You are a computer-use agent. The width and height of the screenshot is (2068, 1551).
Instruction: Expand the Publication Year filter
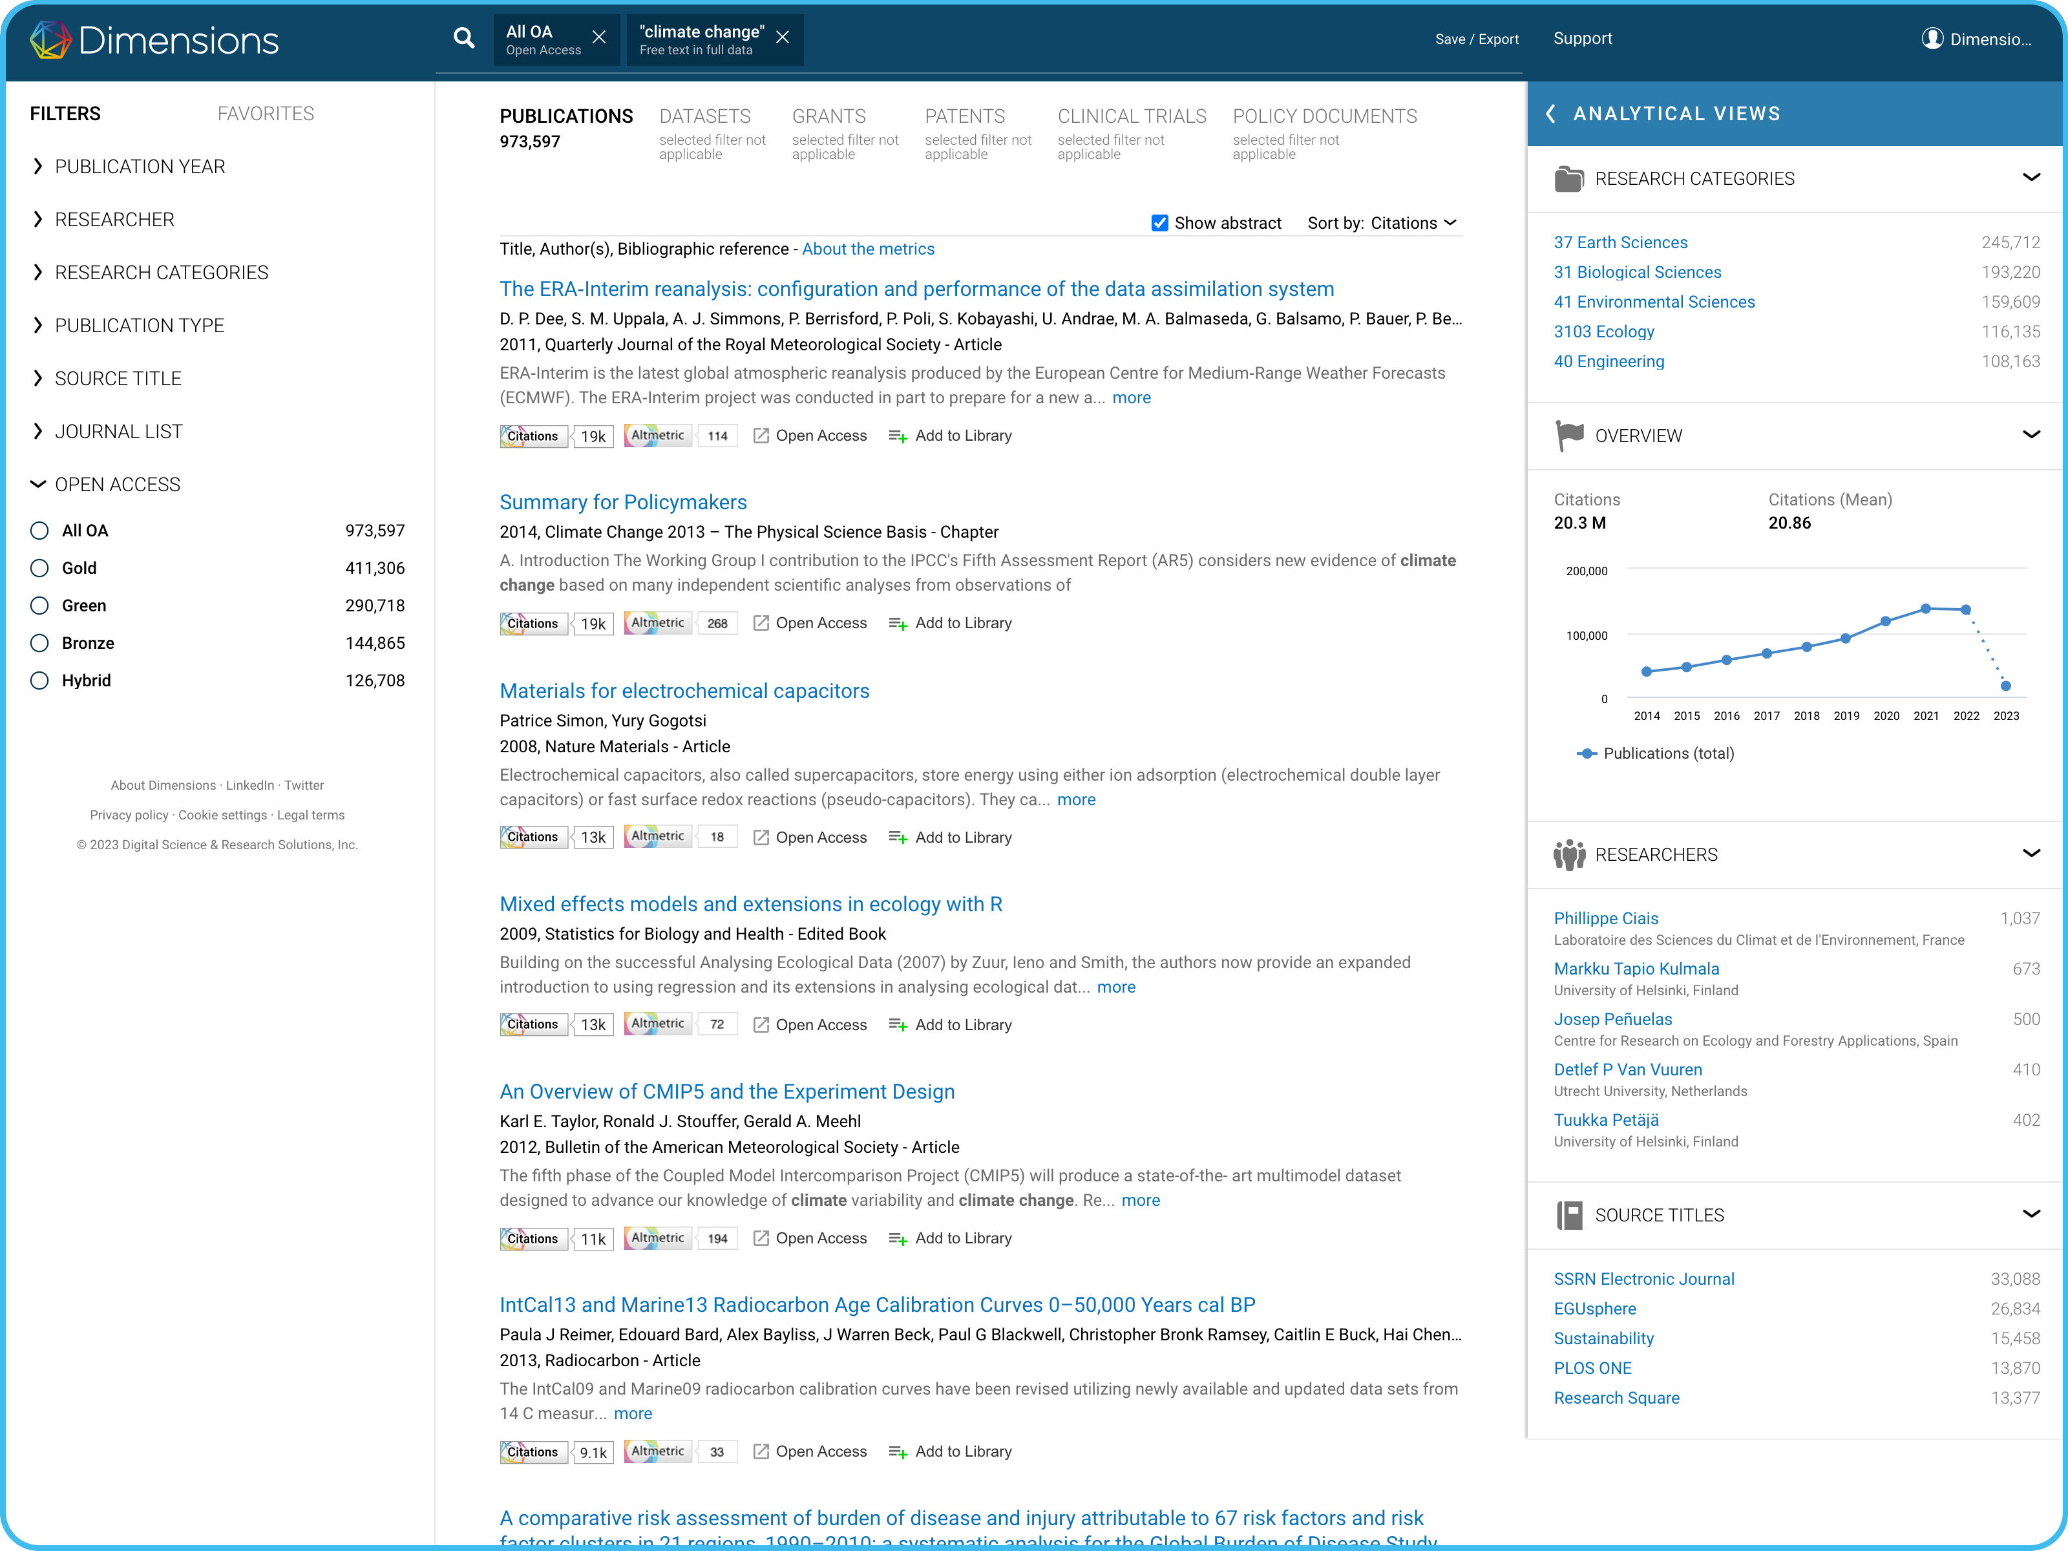tap(140, 167)
